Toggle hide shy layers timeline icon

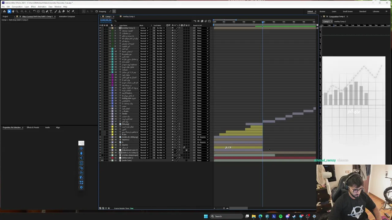pyautogui.click(x=198, y=21)
